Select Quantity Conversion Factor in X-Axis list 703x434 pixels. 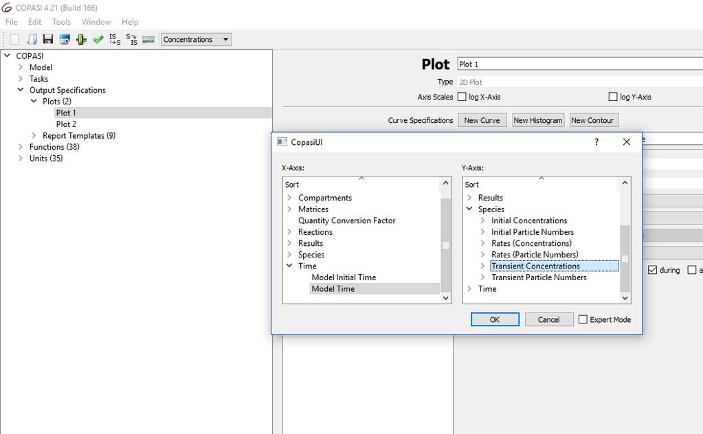click(346, 220)
